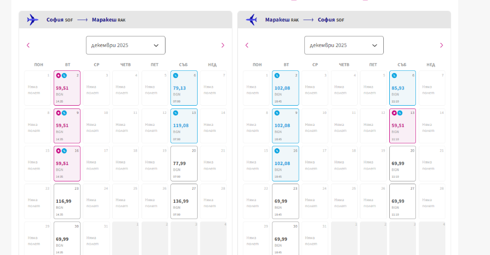Click the airplane icon beside Маракеш RAK return header
The image size is (490, 255).
tap(251, 20)
